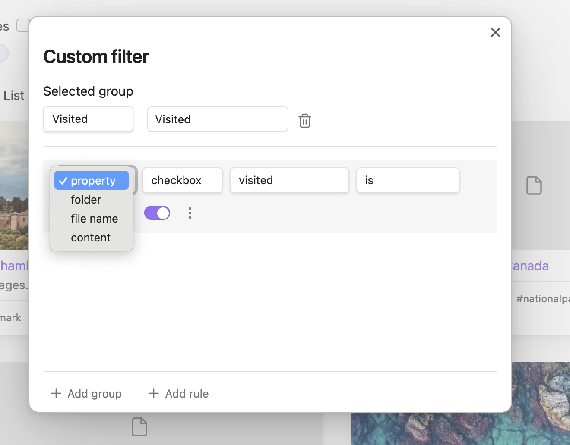Click Add group button
The height and width of the screenshot is (445, 570).
coord(86,393)
